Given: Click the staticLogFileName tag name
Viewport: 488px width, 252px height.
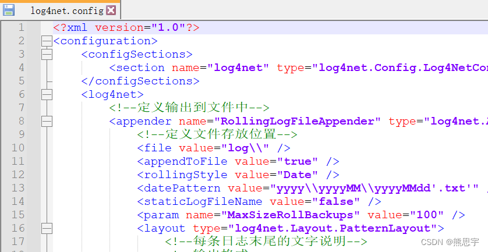Looking at the screenshot, I should click(x=203, y=201).
